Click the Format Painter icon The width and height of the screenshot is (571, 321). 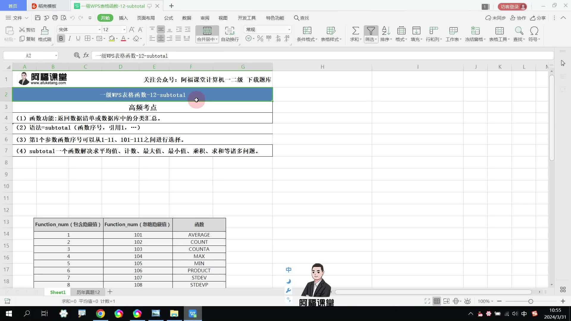pos(45,31)
